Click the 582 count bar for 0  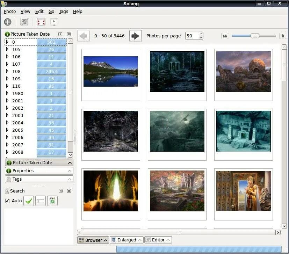[x=51, y=42]
